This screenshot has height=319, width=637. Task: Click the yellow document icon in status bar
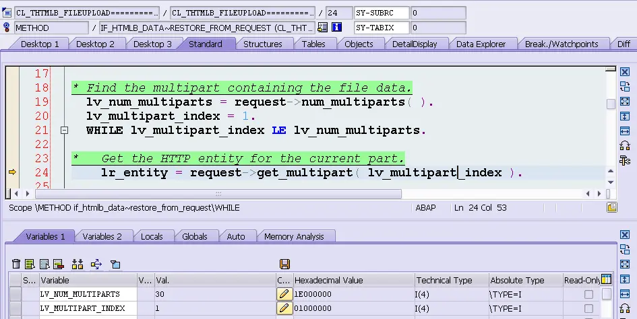612,207
